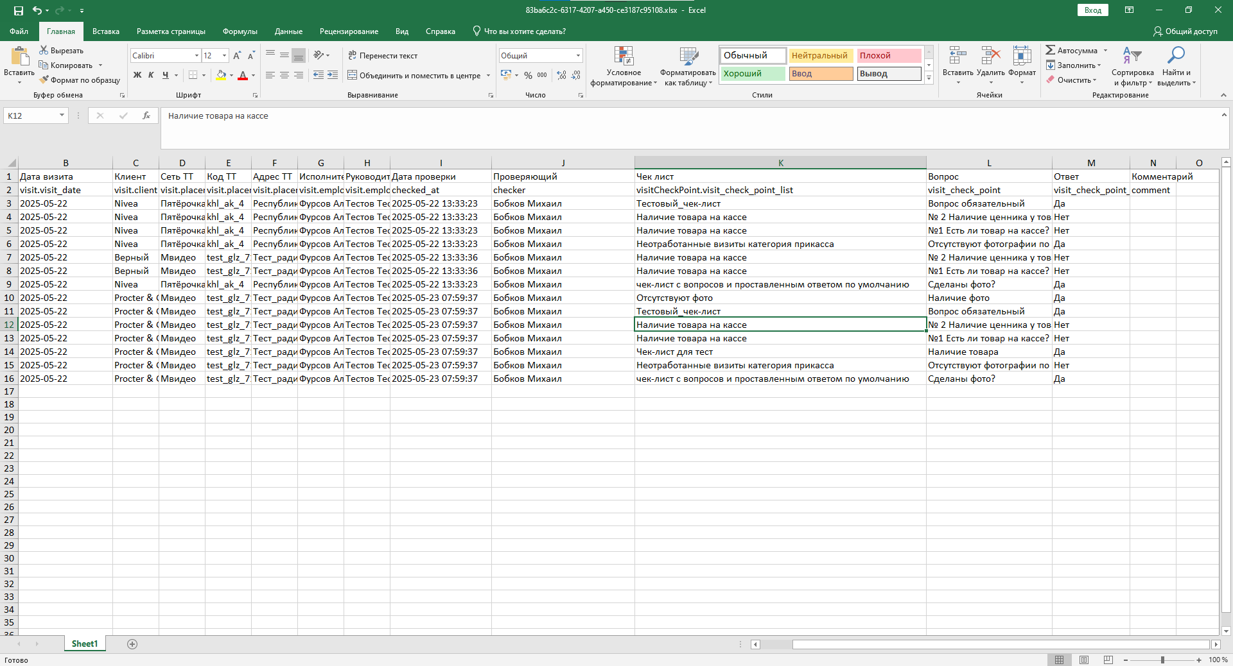Center text horizontally
This screenshot has height=666, width=1233.
pyautogui.click(x=284, y=75)
